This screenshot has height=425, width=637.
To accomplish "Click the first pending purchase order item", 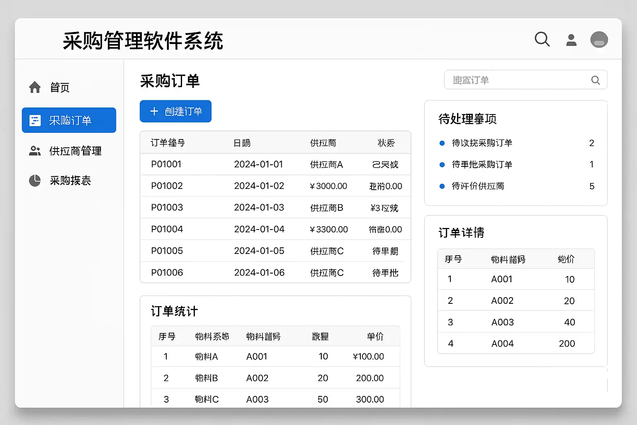I will pyautogui.click(x=482, y=143).
